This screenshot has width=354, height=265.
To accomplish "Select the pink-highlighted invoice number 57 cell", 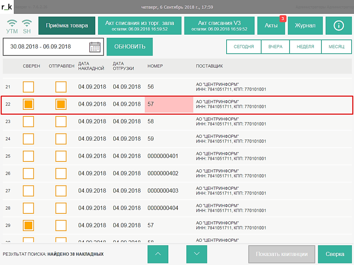I will (169, 104).
